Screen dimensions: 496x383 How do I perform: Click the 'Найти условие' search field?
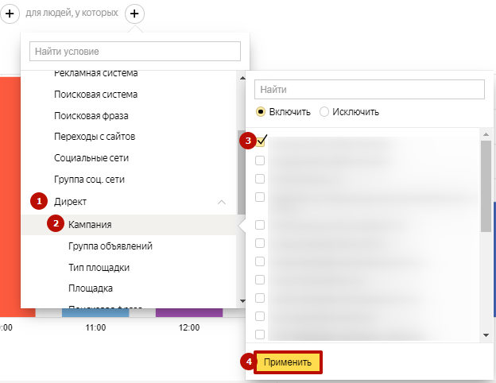134,51
